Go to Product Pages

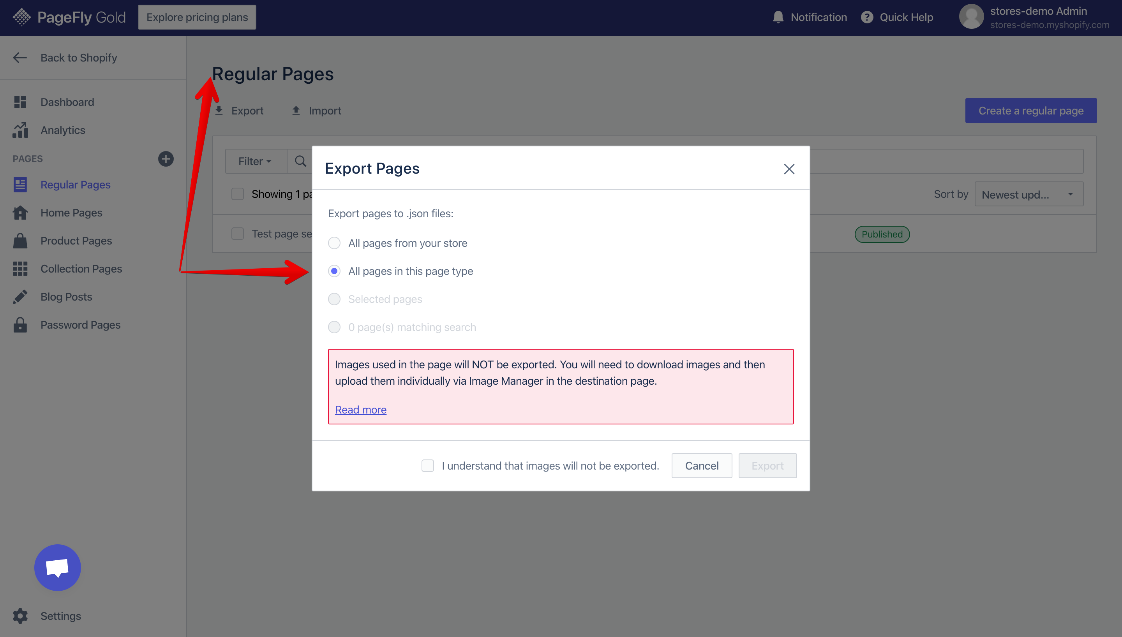[76, 241]
